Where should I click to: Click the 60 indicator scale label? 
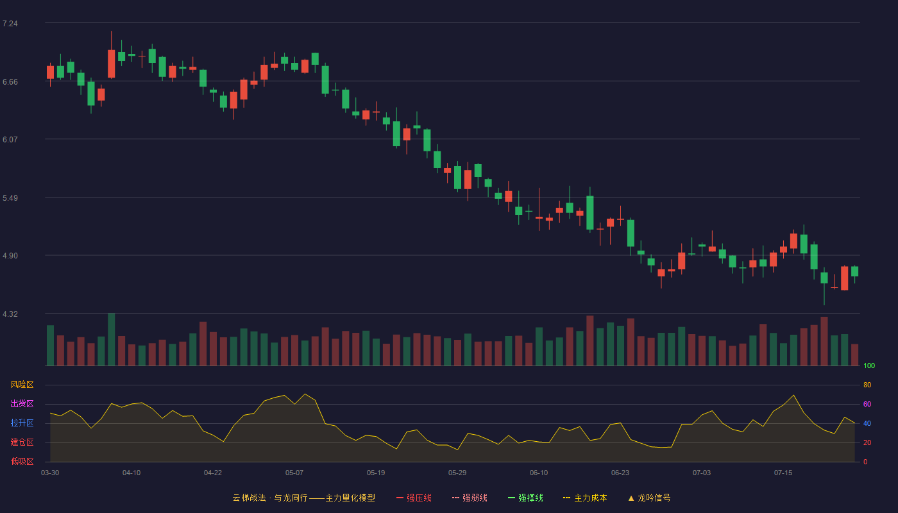(867, 405)
